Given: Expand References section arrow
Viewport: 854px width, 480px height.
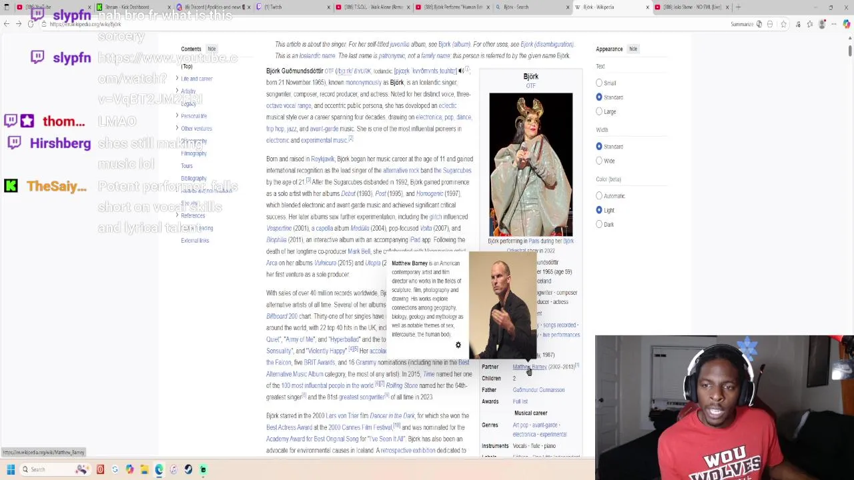Looking at the screenshot, I should tap(177, 215).
